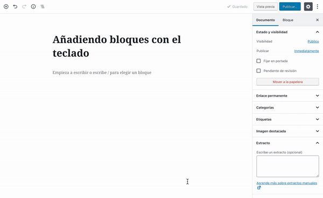323x198 pixels.
Task: Click Escribe un extracto (opcional) label
Action: pos(279,152)
